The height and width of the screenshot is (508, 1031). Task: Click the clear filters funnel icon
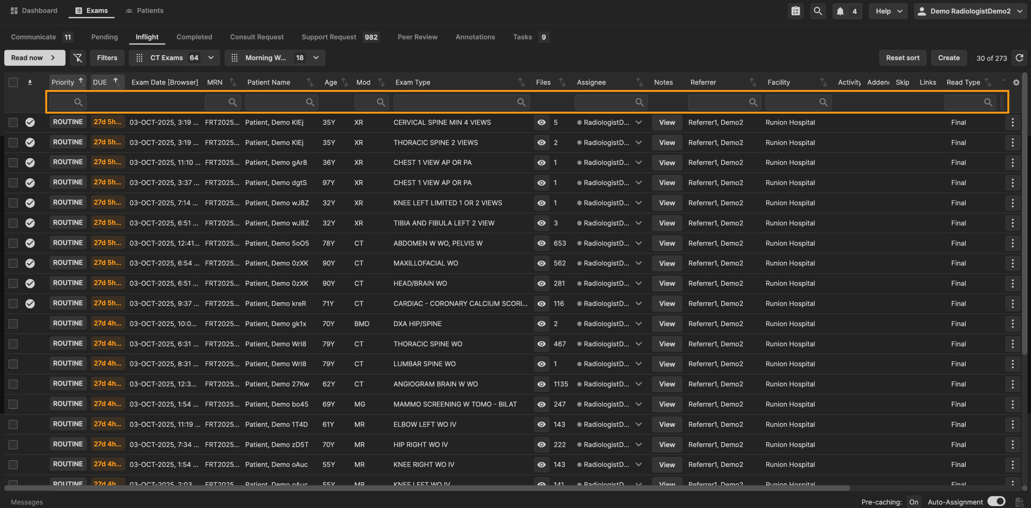[78, 58]
